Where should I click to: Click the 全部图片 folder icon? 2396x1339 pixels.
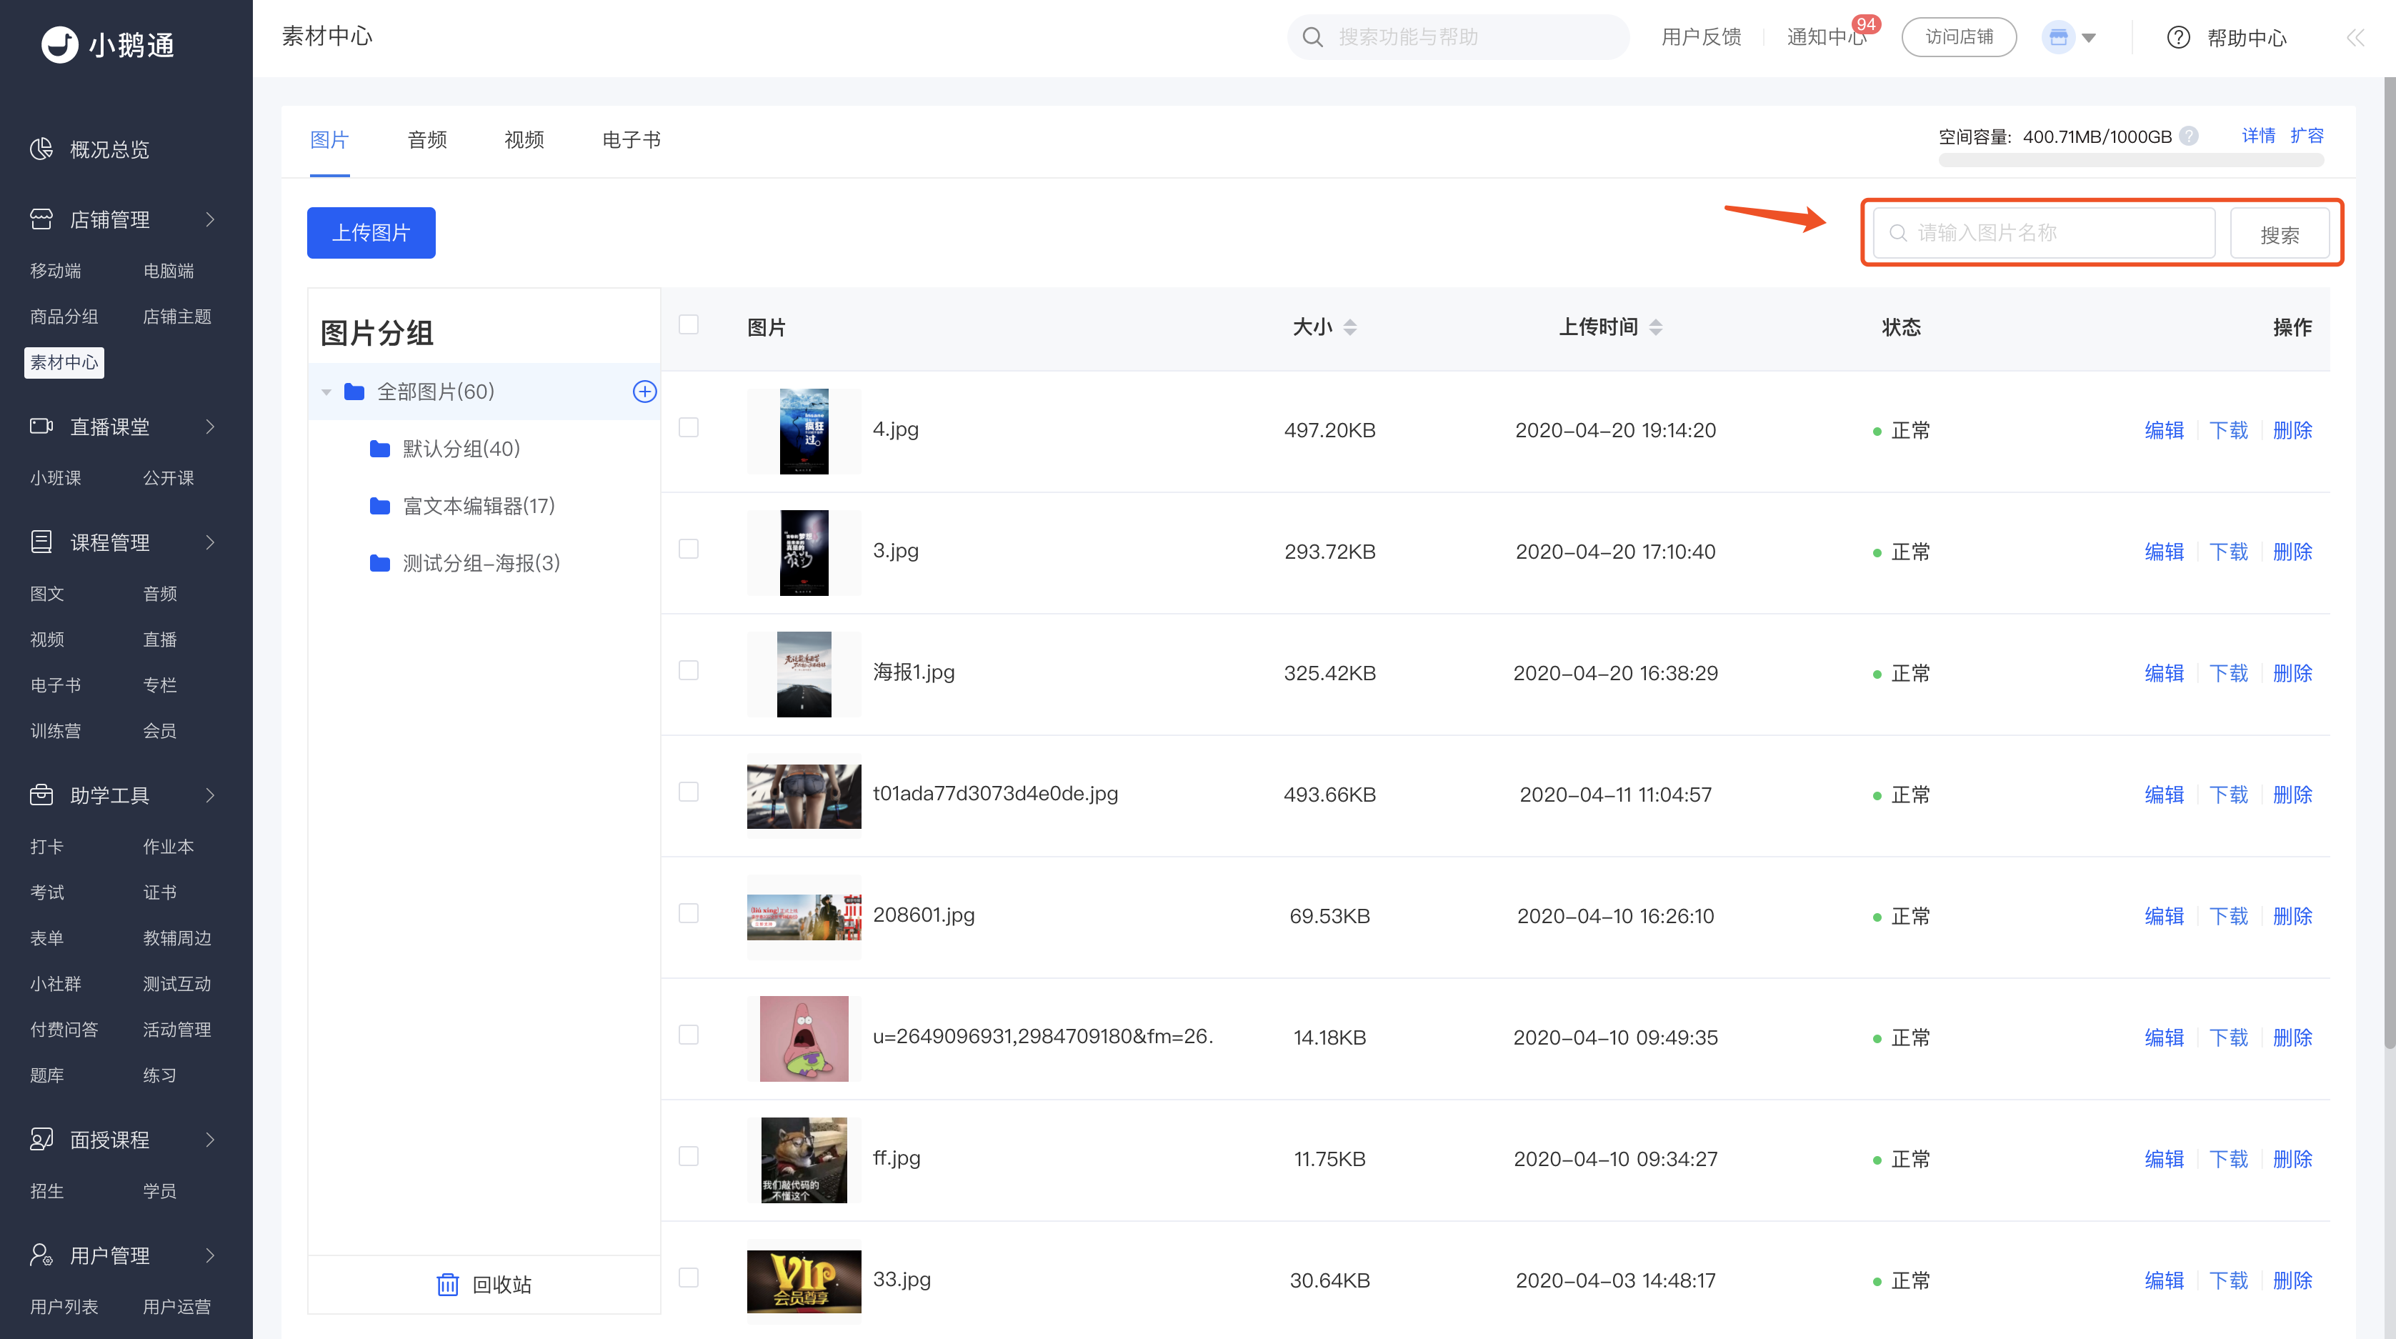(354, 392)
